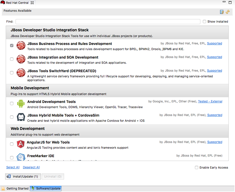This screenshot has width=235, height=192.
Task: Check JBoss Integration and SOA Development
Action: pos(12,59)
